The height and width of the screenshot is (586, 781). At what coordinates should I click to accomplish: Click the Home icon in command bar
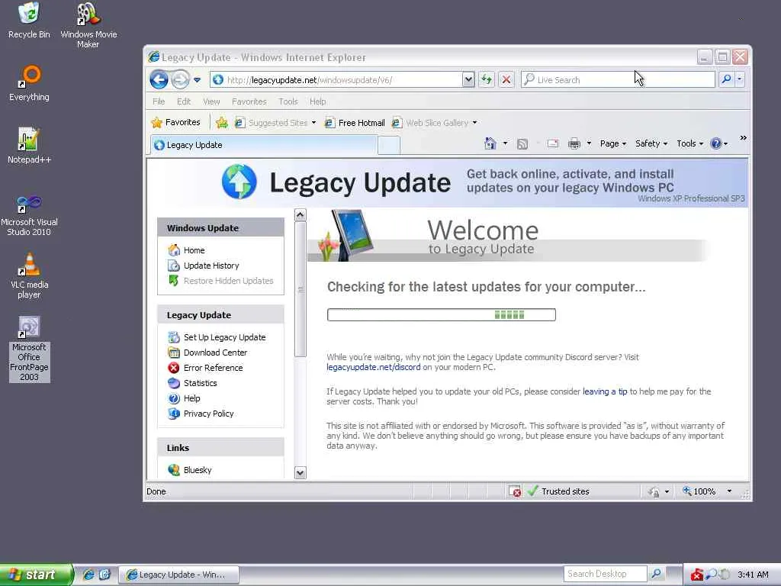[490, 143]
